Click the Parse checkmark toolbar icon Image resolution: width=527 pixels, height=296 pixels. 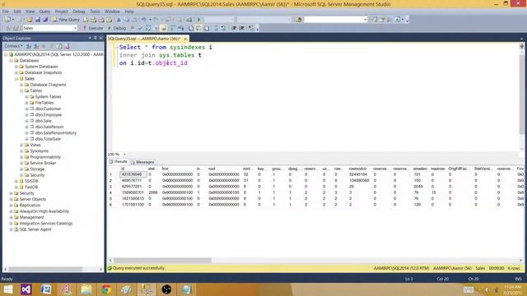click(x=140, y=28)
